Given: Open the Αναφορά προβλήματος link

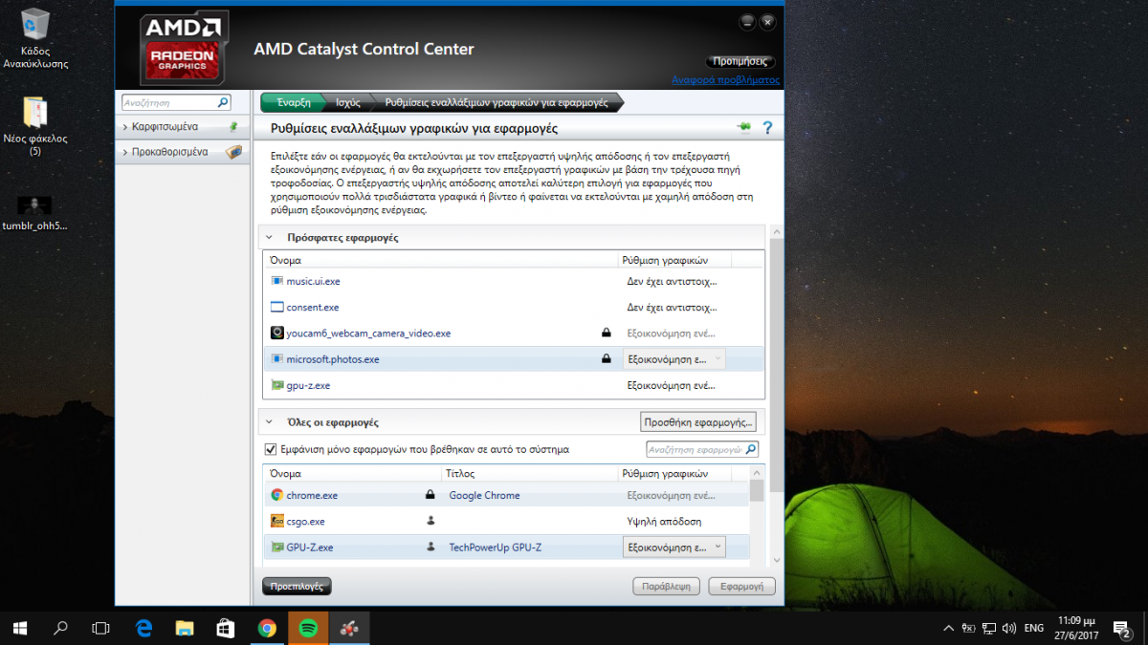Looking at the screenshot, I should pyautogui.click(x=726, y=80).
